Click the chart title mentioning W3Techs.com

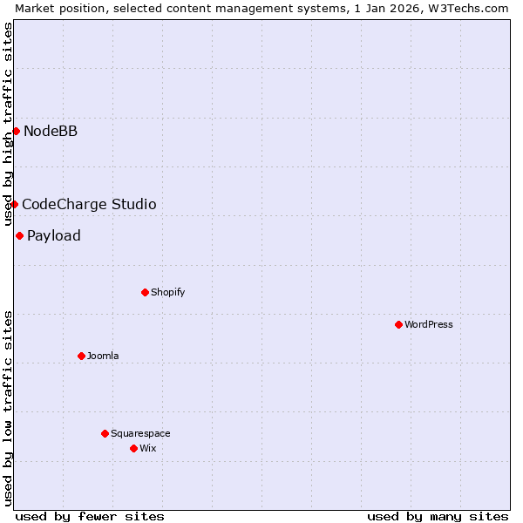pyautogui.click(x=261, y=9)
